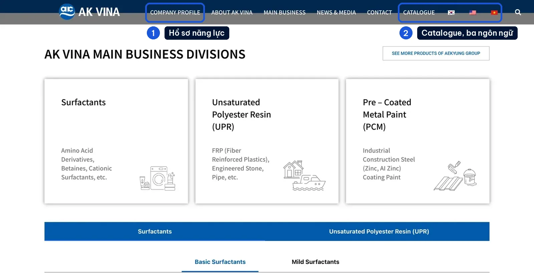Switch to Mild Surfactants sub-tab

(315, 262)
